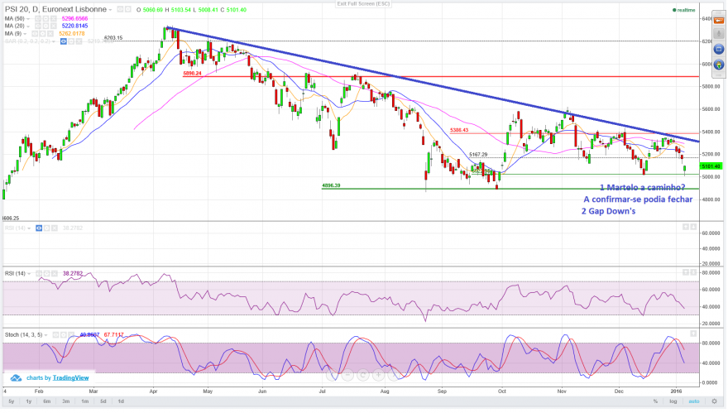This screenshot has height=413, width=728.
Task: Click faint zoom-out minus button above time axis
Action: click(x=347, y=375)
